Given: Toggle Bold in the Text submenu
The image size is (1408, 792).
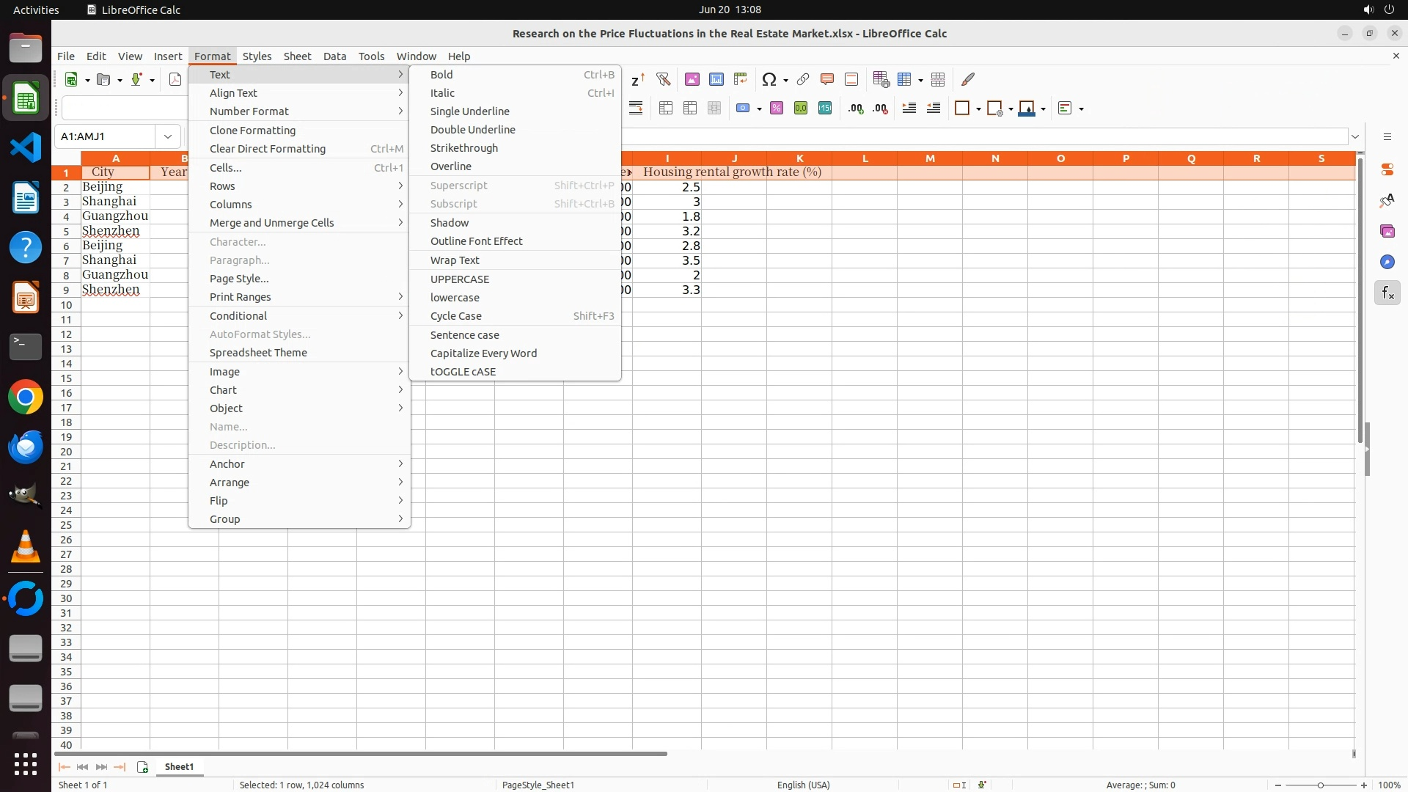Looking at the screenshot, I should click(441, 75).
